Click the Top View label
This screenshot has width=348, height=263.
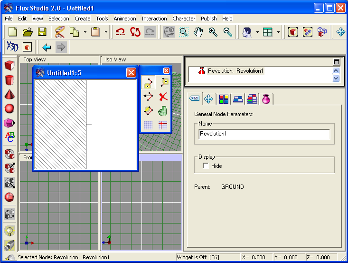(35, 59)
